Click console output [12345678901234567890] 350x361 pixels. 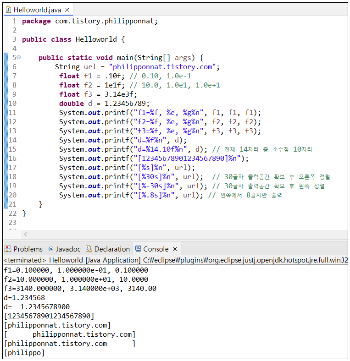pos(49,316)
